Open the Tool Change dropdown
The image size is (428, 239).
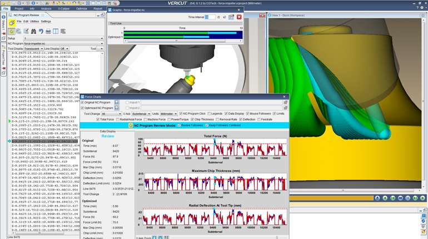[x=111, y=113]
